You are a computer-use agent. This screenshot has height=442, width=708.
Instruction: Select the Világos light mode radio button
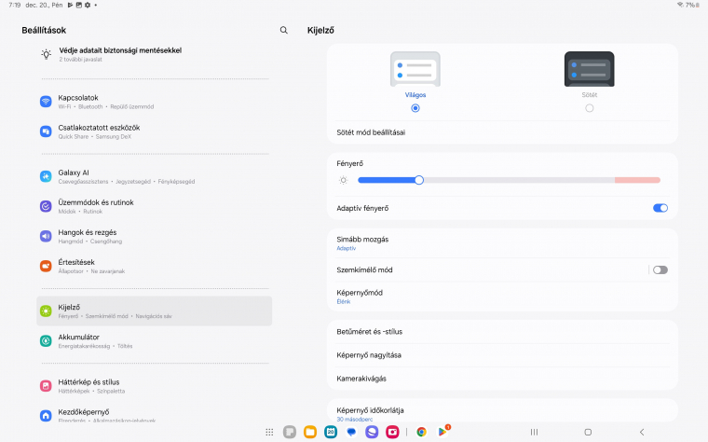415,108
